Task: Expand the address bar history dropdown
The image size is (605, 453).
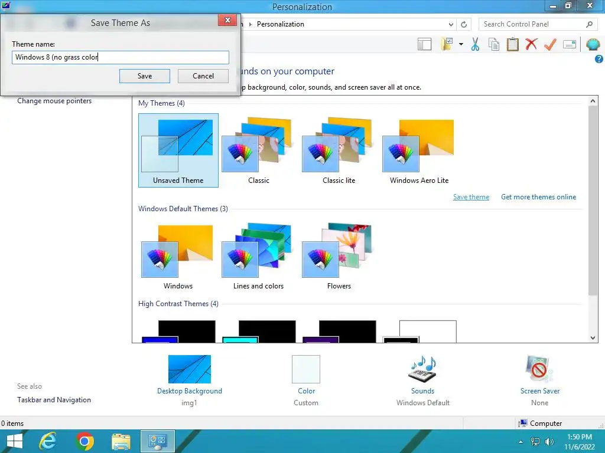Action: coord(451,24)
